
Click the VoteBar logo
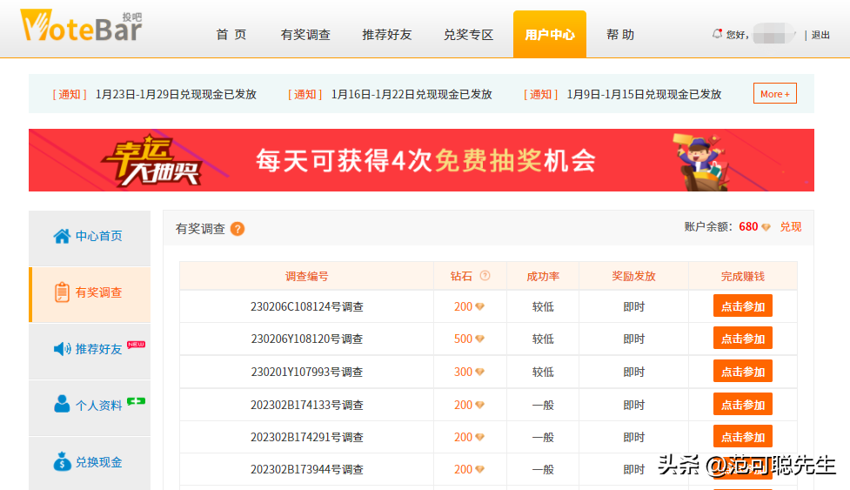tap(81, 25)
